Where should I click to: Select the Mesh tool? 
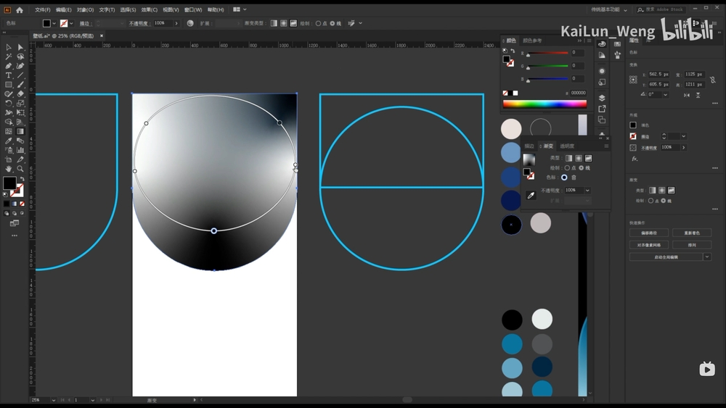pyautogui.click(x=8, y=131)
